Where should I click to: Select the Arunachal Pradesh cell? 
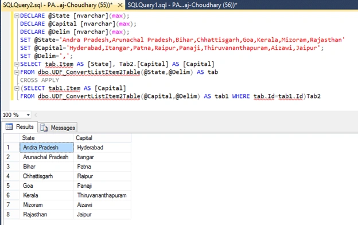point(46,157)
